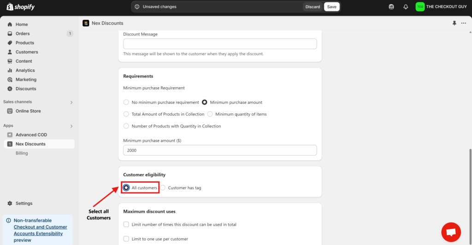The image size is (472, 245).
Task: Save the unsaved changes
Action: (x=332, y=6)
